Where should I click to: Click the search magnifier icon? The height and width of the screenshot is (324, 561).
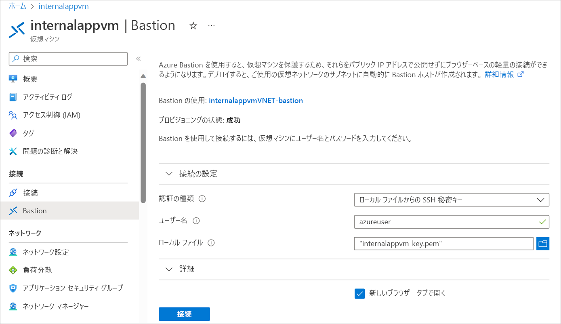[16, 59]
